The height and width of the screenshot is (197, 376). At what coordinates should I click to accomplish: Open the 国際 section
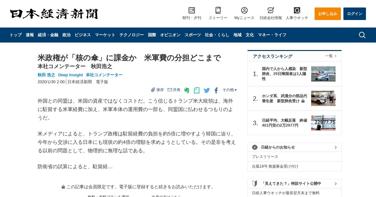point(152,35)
